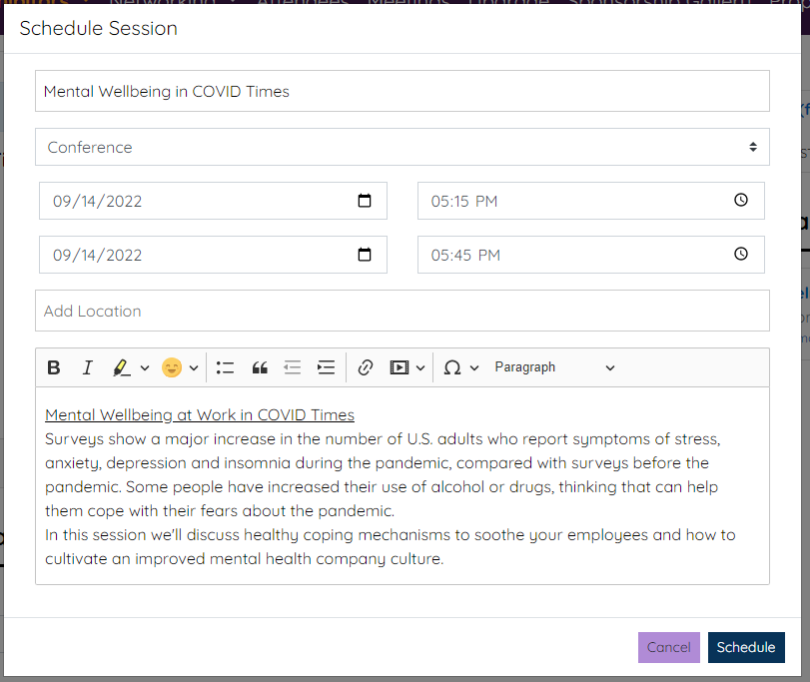Open special characters omega menu
The width and height of the screenshot is (810, 682).
coord(452,367)
